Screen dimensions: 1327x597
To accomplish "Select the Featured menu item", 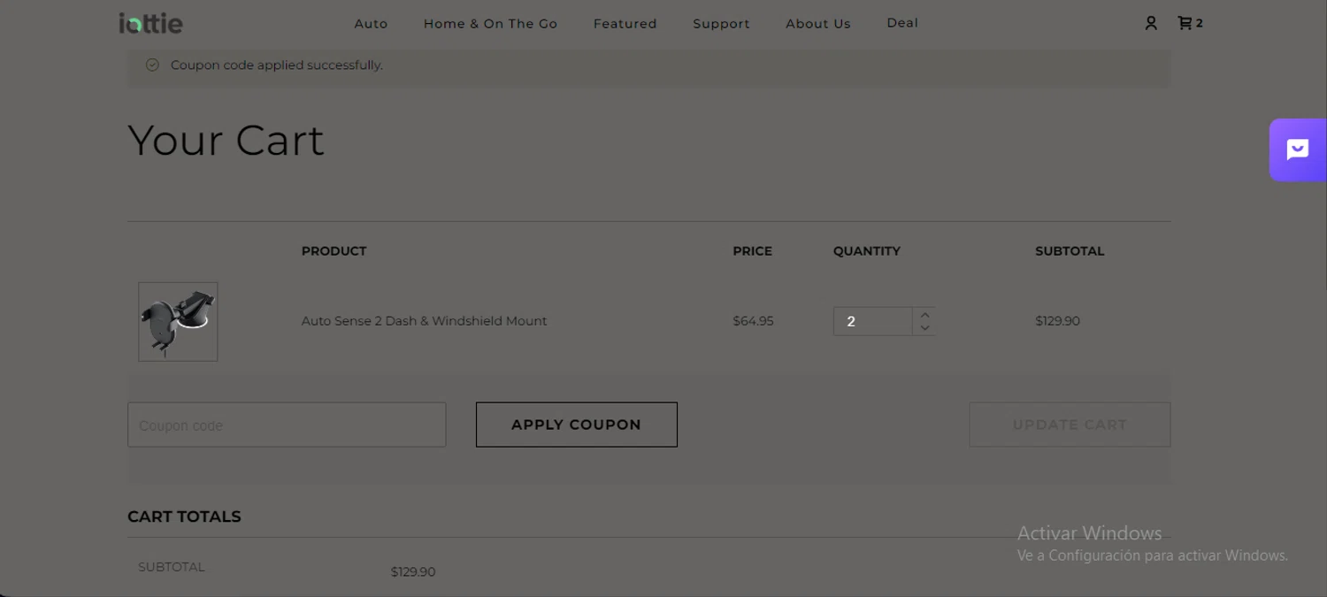I will pyautogui.click(x=625, y=24).
